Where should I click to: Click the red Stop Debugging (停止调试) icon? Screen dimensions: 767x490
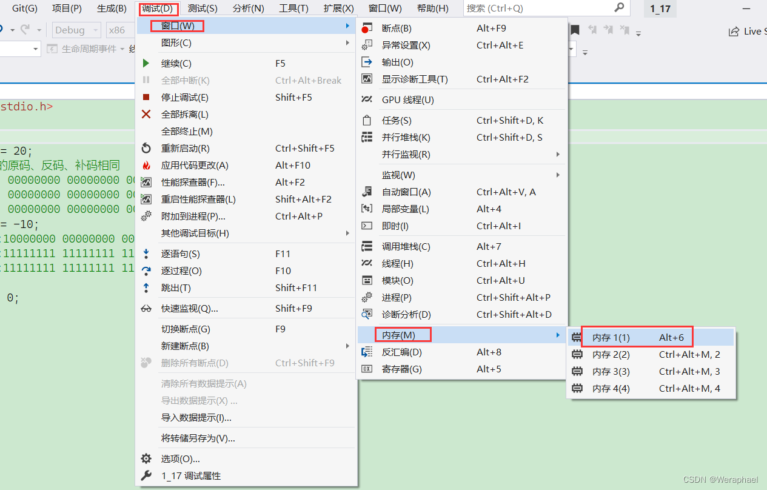(x=146, y=98)
